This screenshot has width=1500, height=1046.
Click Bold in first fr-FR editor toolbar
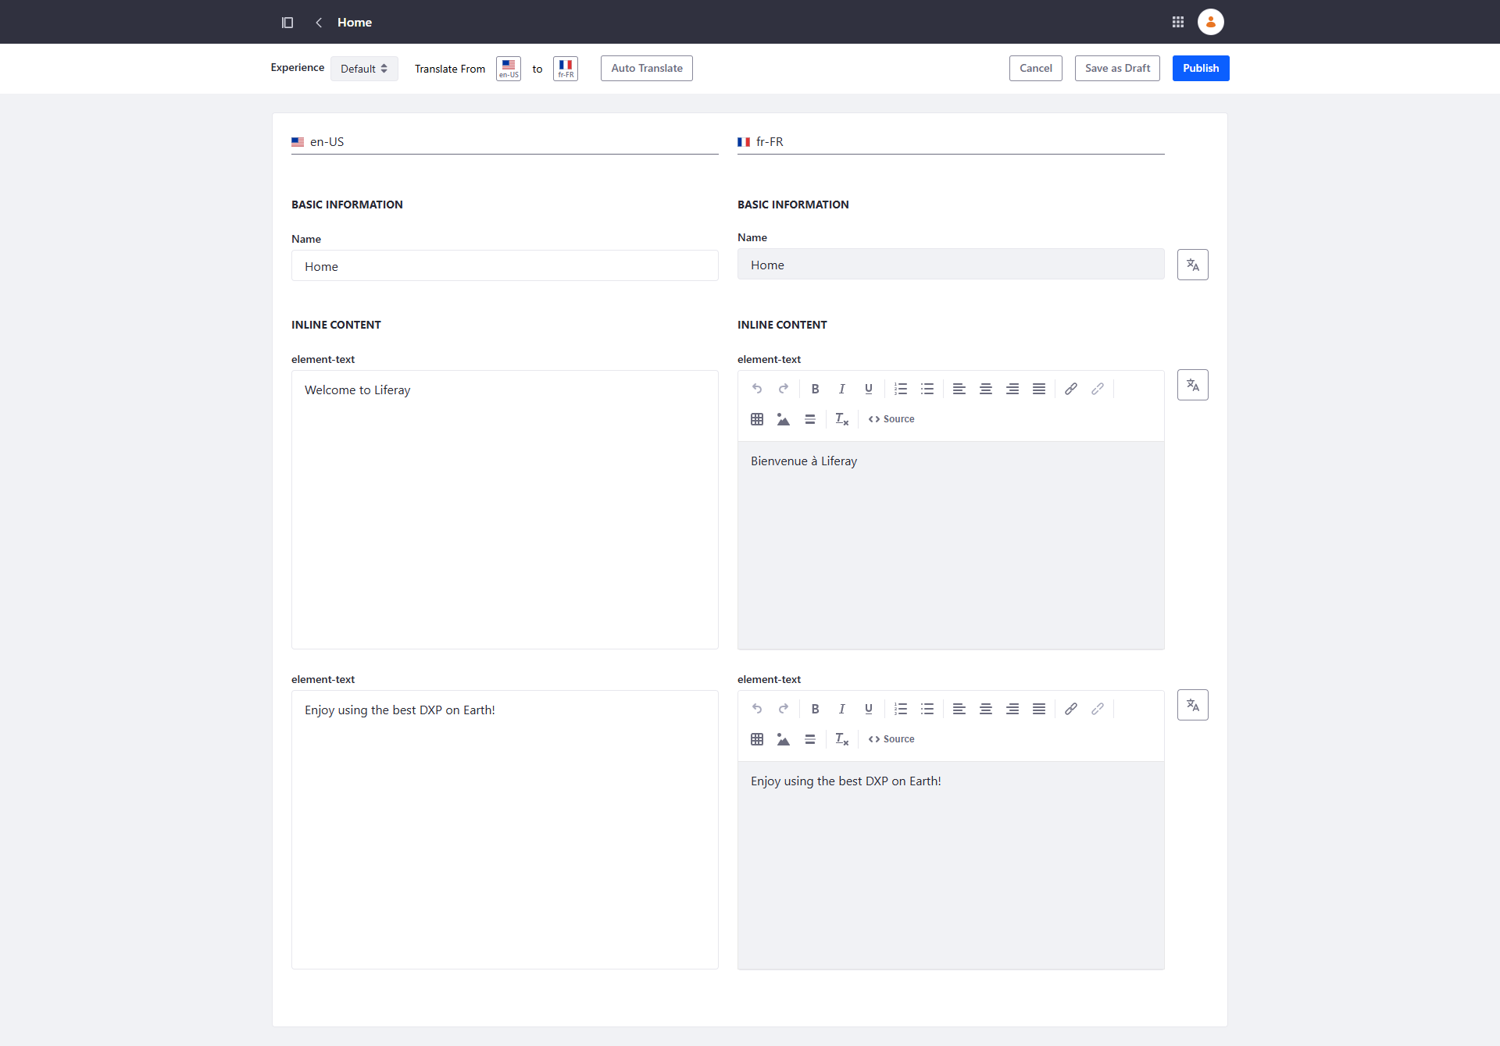[815, 389]
